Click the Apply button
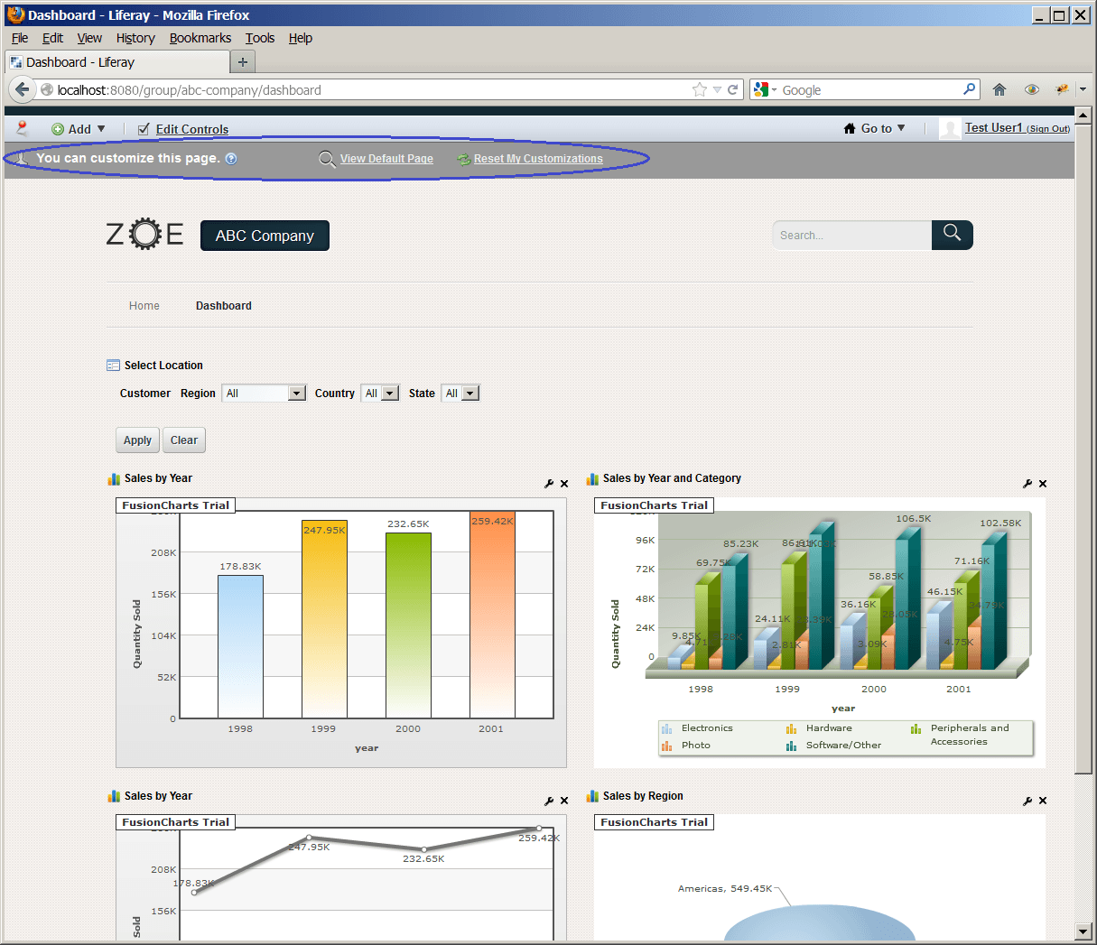The width and height of the screenshot is (1097, 945). pos(137,440)
